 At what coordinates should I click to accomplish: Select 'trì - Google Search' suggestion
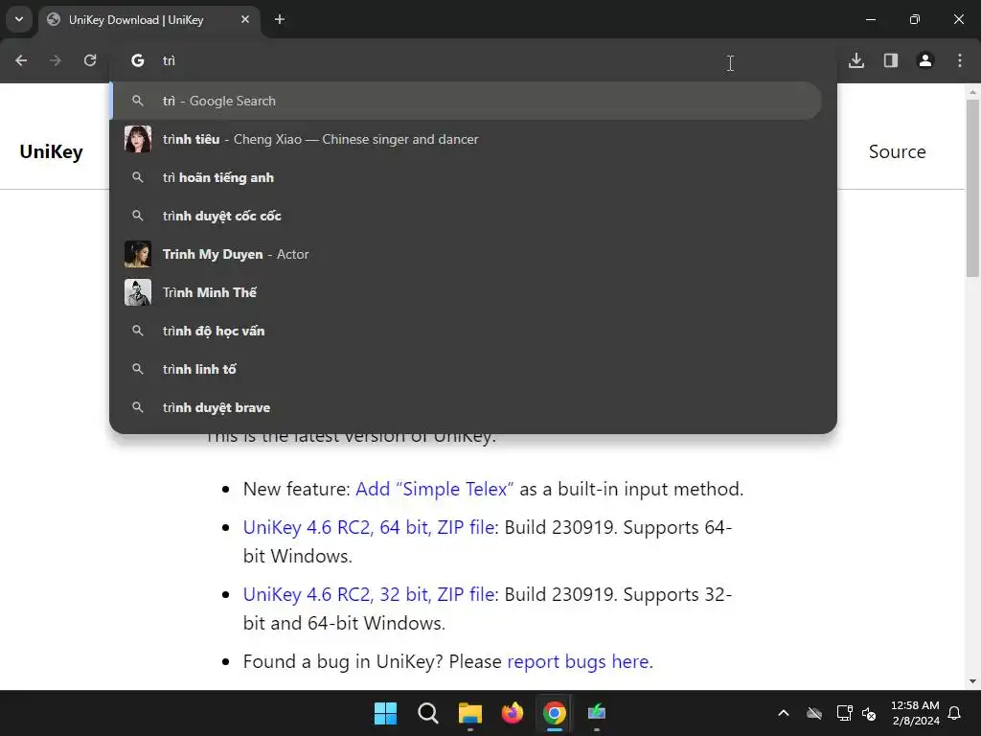467,101
